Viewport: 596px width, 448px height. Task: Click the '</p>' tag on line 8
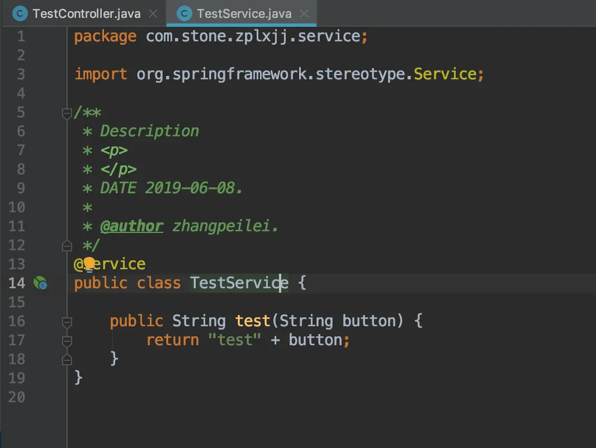[x=119, y=170]
